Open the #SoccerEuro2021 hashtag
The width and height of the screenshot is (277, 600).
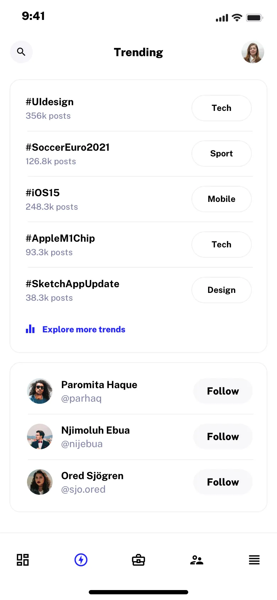(67, 148)
